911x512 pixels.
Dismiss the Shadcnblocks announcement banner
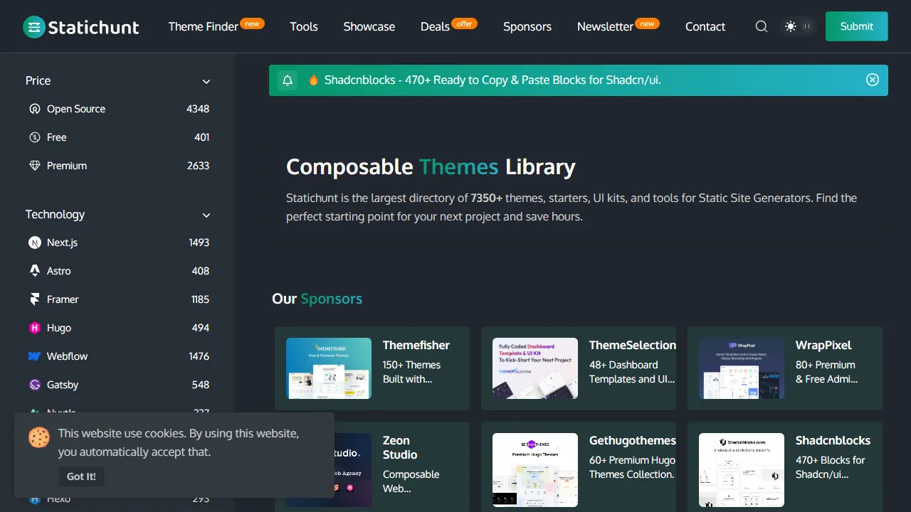tap(873, 80)
